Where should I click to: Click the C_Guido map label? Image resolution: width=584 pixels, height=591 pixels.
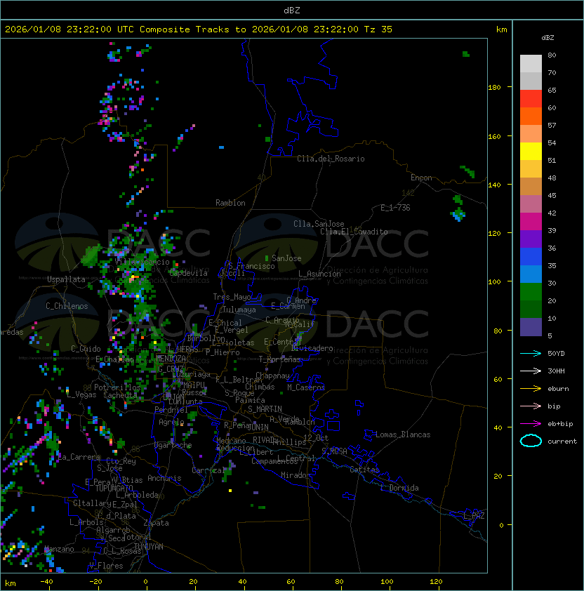(x=86, y=349)
